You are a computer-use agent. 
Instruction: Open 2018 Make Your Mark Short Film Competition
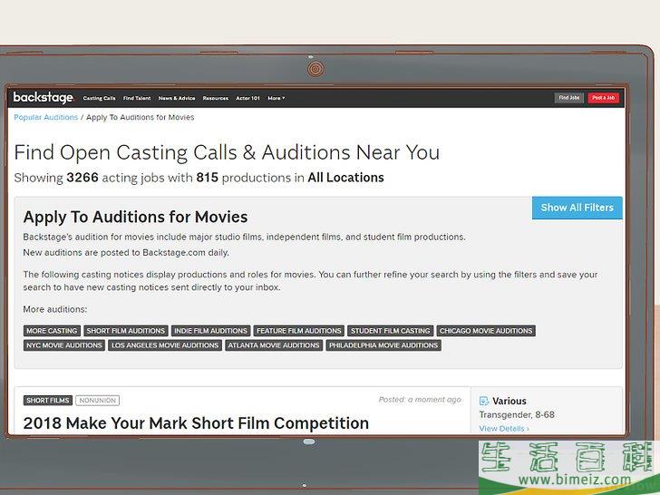196,423
